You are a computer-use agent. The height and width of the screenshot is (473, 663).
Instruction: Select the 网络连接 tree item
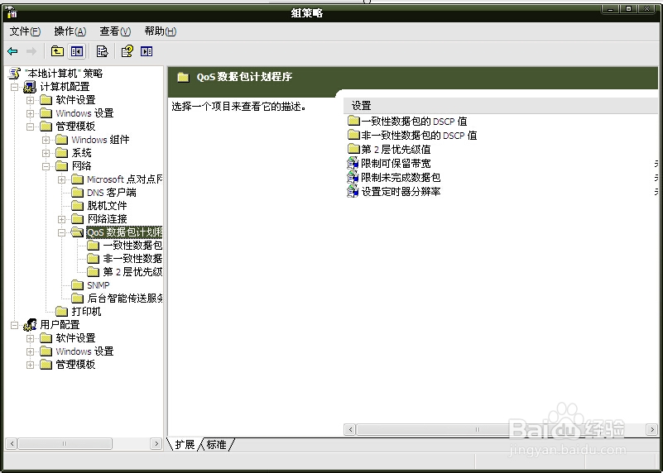[x=107, y=219]
